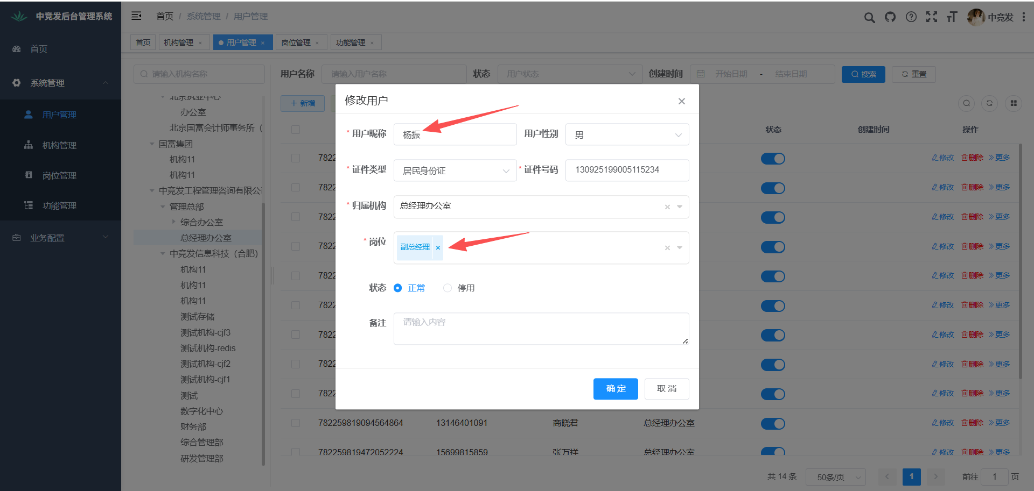Remove the 副总经理 tag
Image resolution: width=1034 pixels, height=491 pixels.
pyautogui.click(x=438, y=247)
